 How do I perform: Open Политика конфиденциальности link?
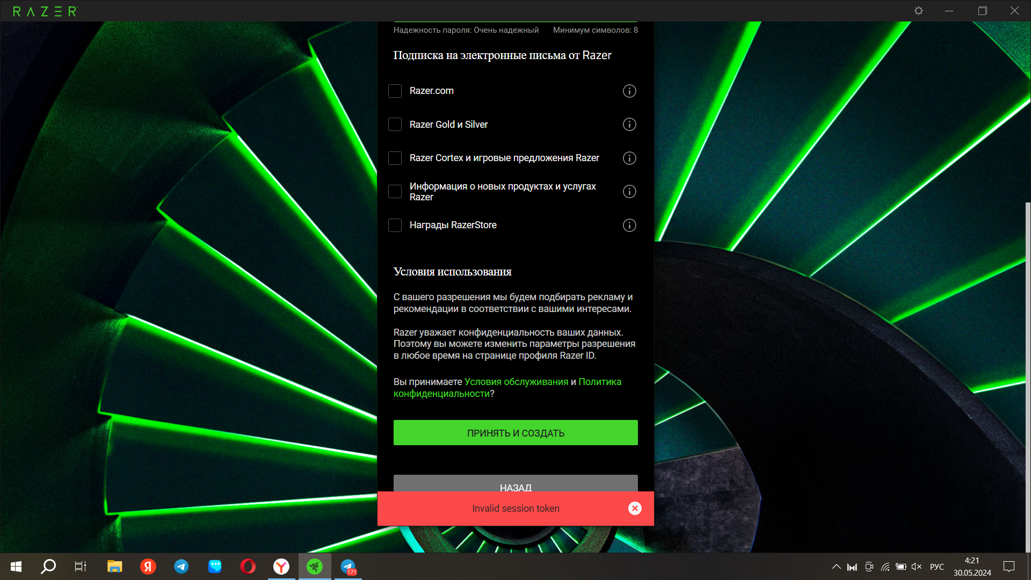click(507, 388)
